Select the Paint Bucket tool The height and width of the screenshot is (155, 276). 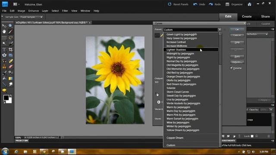click(4, 78)
